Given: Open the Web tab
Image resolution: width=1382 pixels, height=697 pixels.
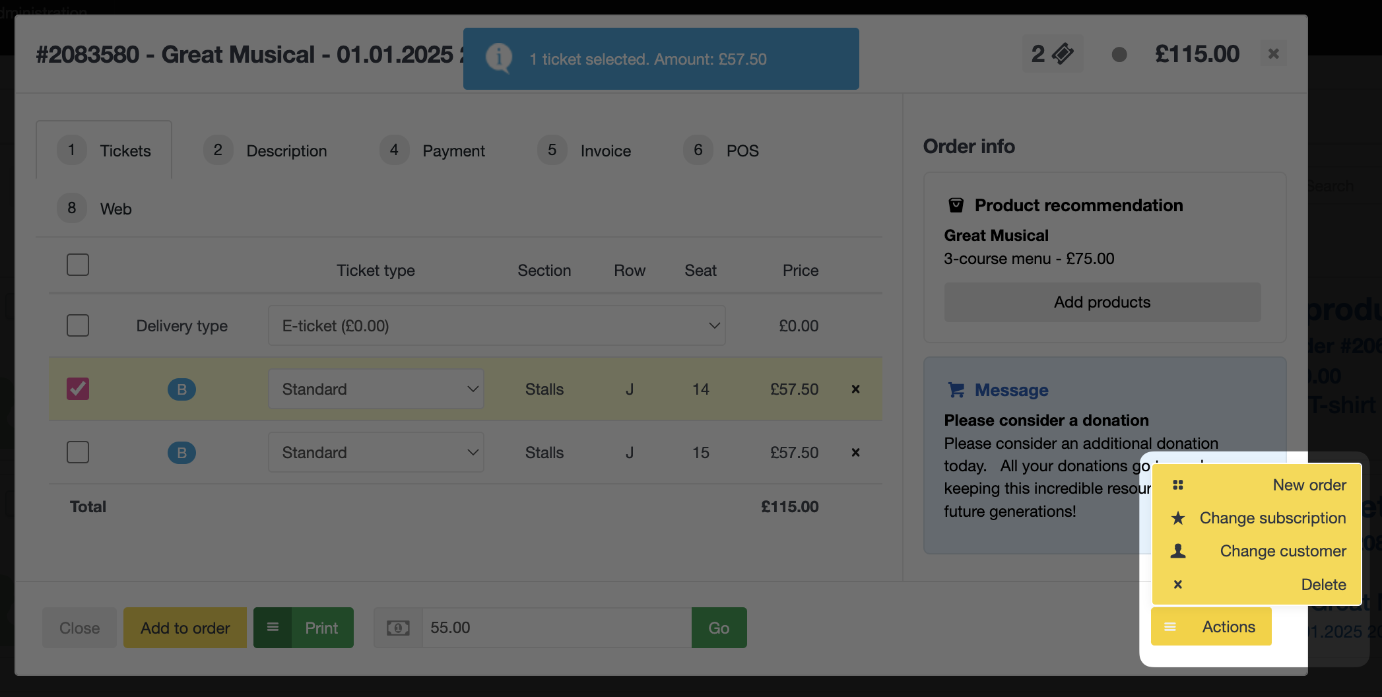Looking at the screenshot, I should click(x=94, y=209).
